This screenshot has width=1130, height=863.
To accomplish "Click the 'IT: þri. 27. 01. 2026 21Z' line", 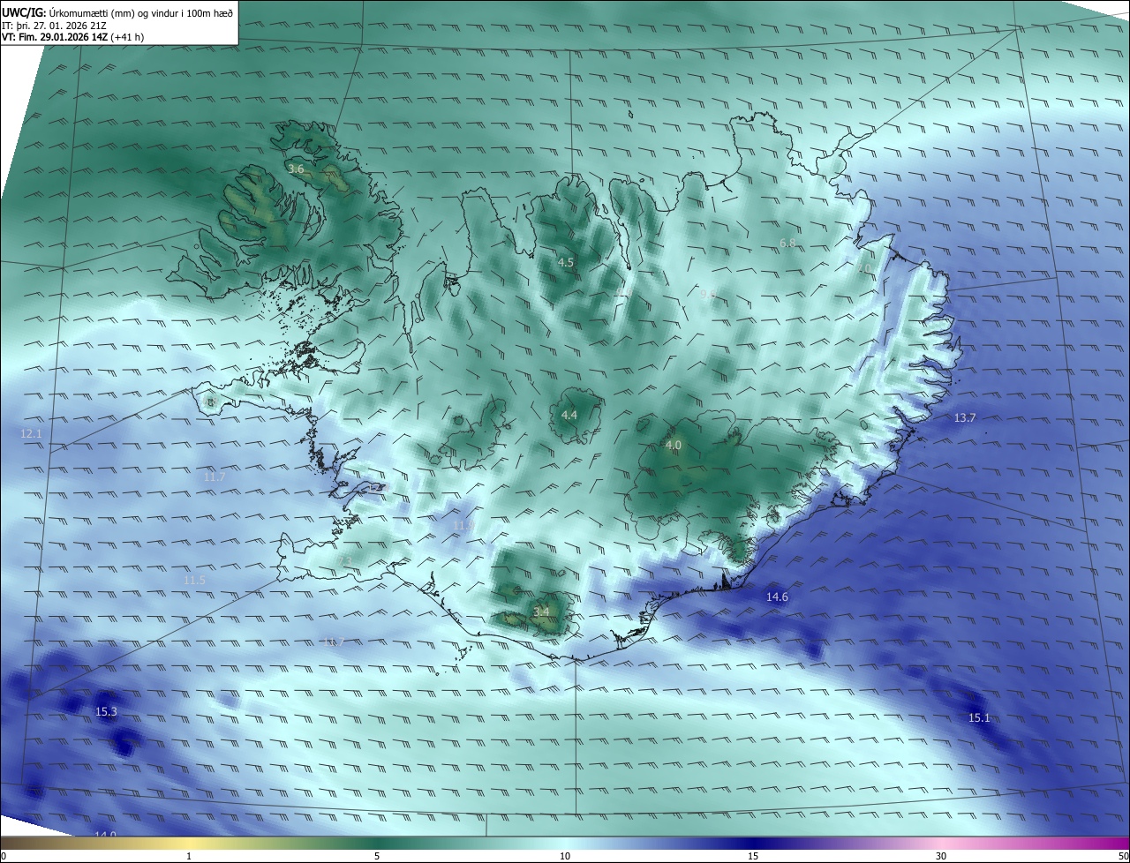I will click(55, 26).
